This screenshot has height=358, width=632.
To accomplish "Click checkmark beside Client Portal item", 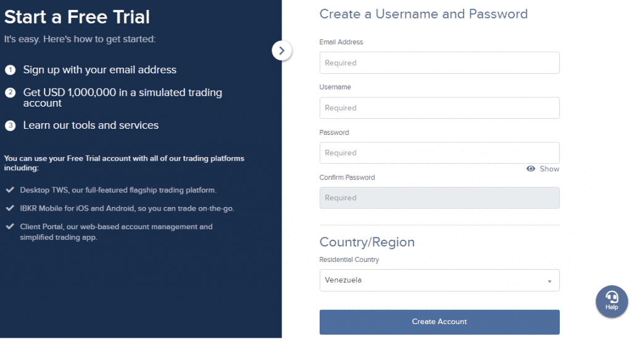I will click(10, 227).
